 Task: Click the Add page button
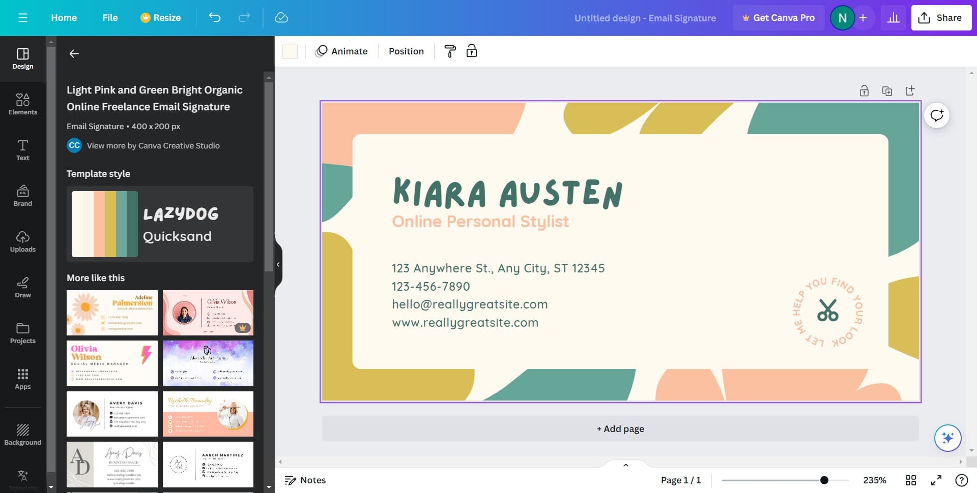620,429
